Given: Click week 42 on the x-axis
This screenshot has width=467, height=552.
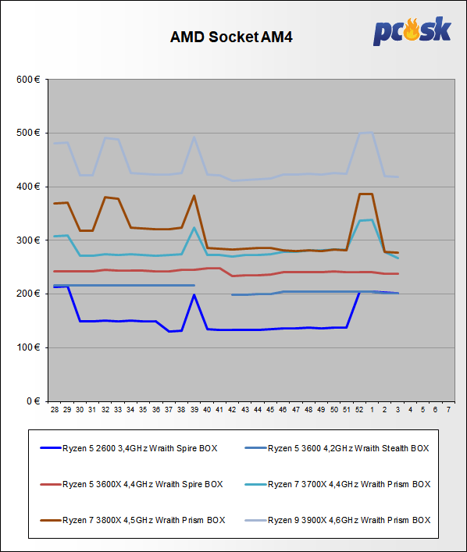Looking at the screenshot, I should click(x=232, y=409).
